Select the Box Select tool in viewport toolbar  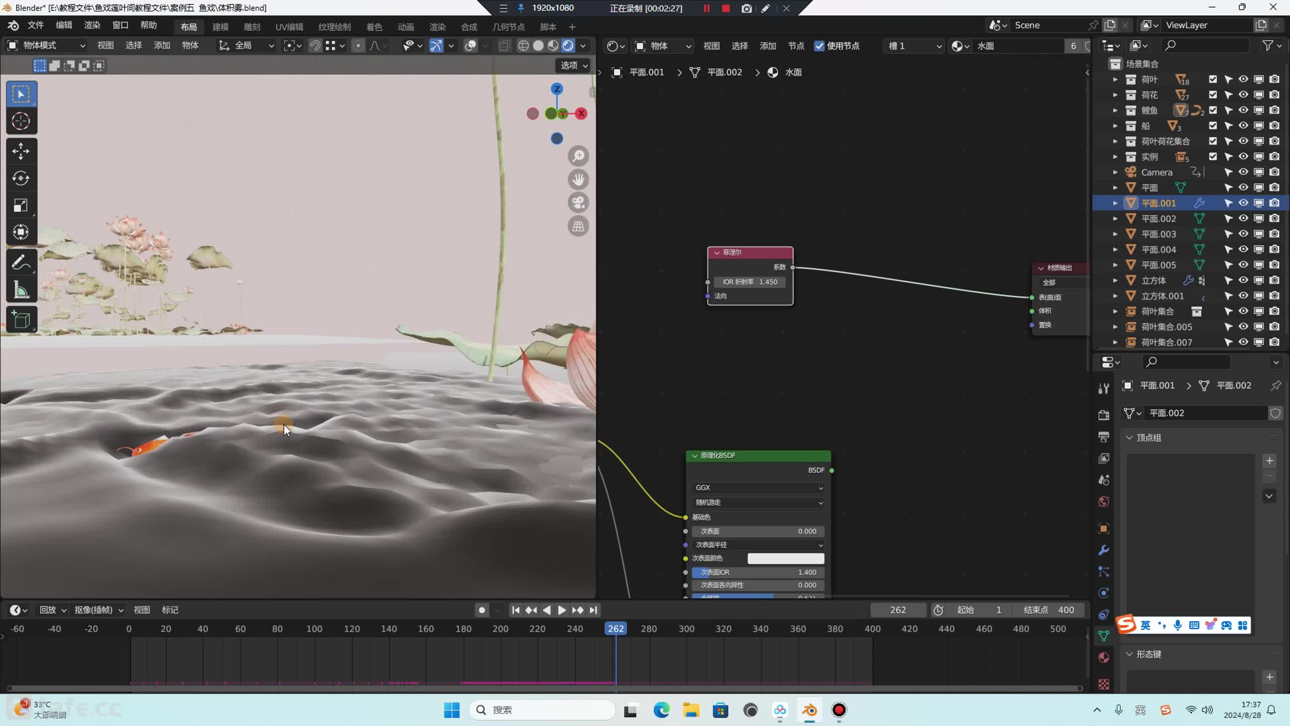[x=21, y=94]
